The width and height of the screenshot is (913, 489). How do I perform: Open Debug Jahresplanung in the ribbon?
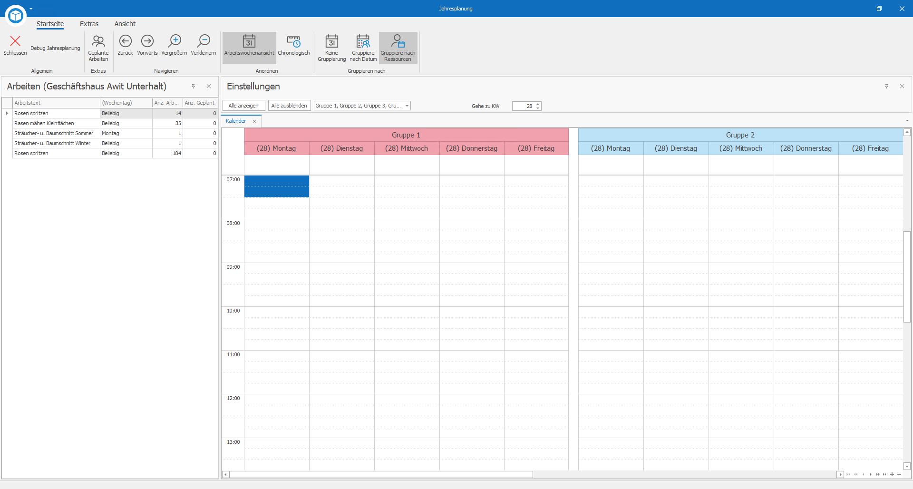click(x=55, y=48)
